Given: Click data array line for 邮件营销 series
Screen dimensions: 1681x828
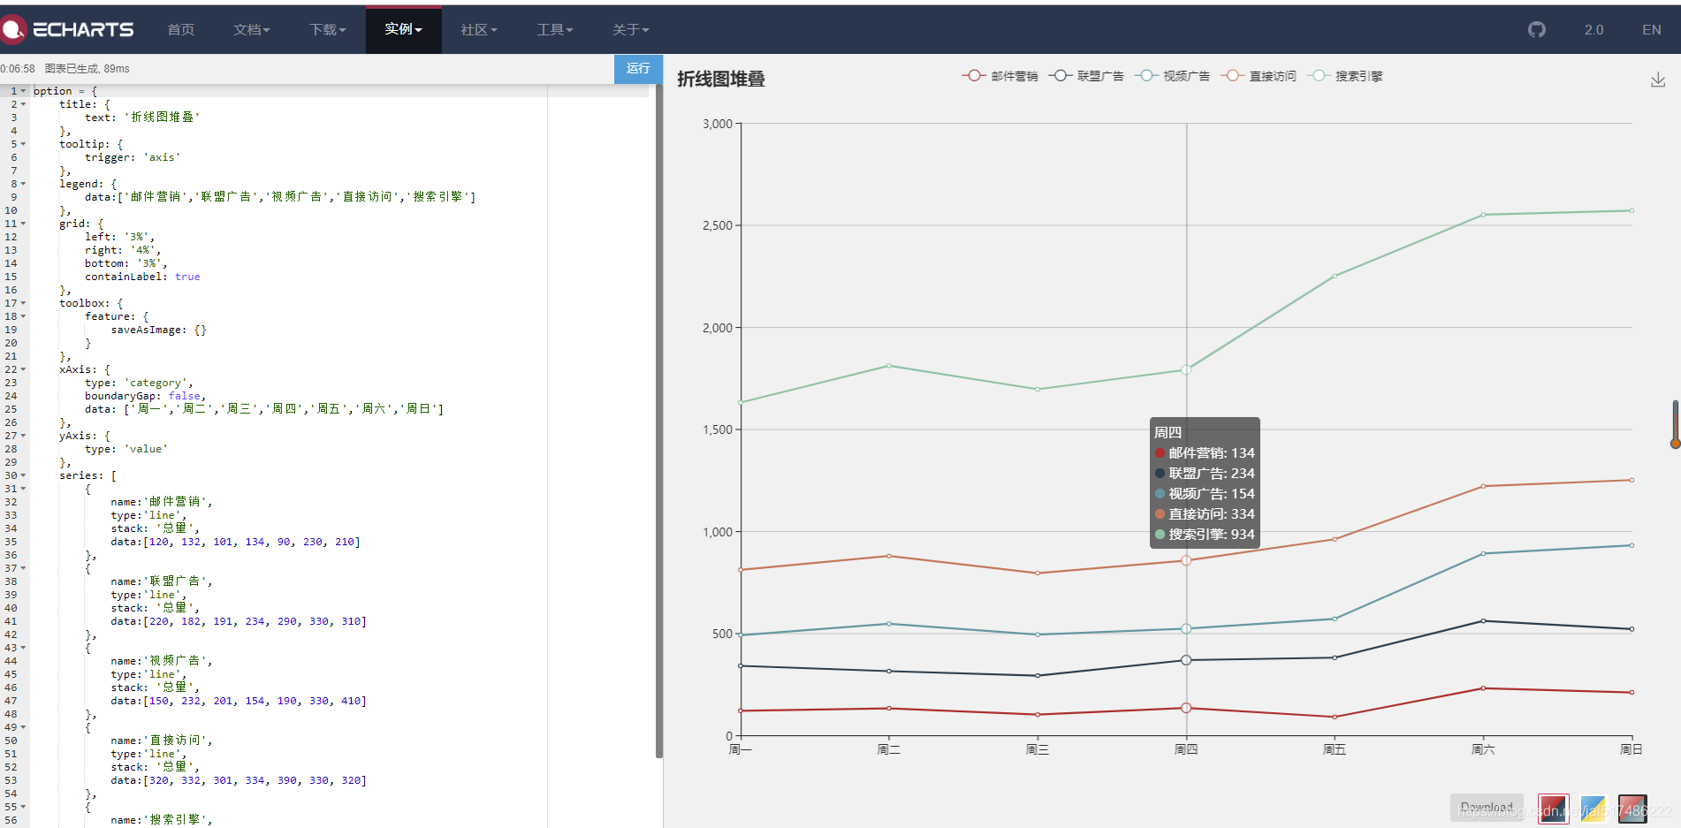Looking at the screenshot, I should pos(235,542).
